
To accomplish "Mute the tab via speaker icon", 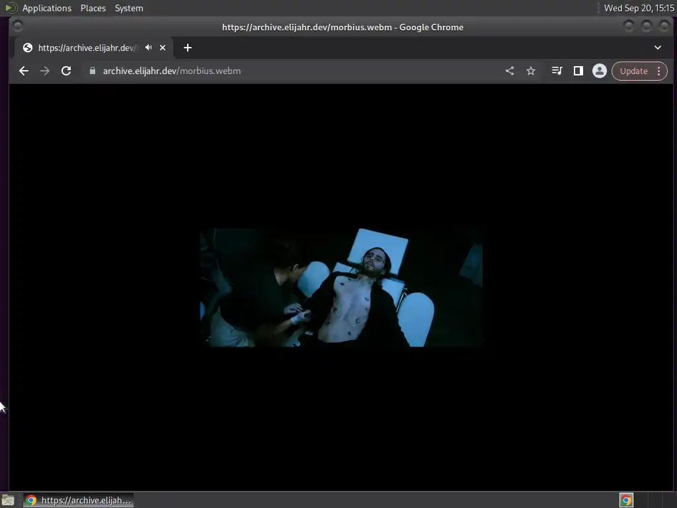I will 149,48.
